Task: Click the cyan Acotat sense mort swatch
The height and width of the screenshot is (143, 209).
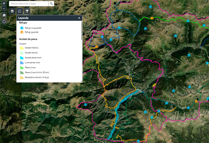Action: tap(22, 58)
